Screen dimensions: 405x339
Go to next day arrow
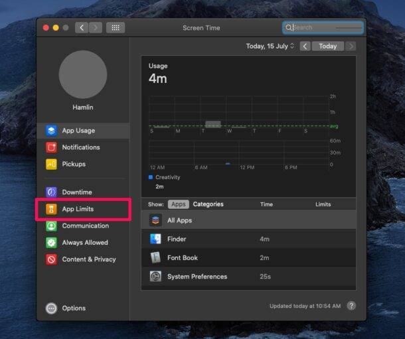coord(351,46)
